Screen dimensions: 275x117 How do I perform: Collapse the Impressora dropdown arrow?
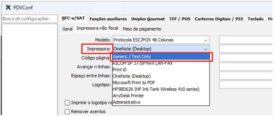tap(206, 49)
